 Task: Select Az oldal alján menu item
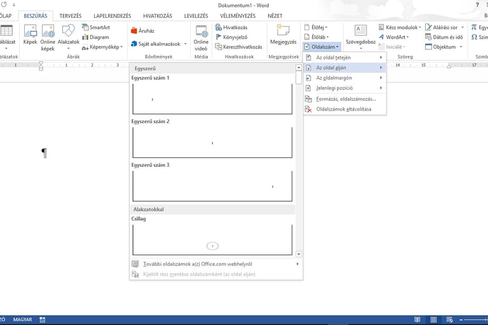[344, 68]
